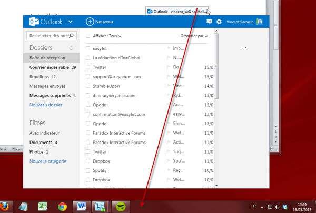
Task: Focus the Rechercher des messages field
Action: coord(52,36)
